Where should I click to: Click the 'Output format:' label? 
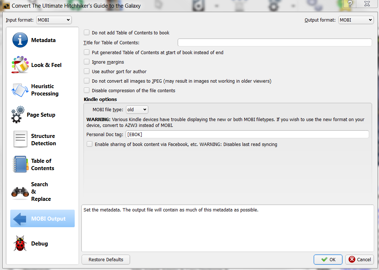(320, 20)
